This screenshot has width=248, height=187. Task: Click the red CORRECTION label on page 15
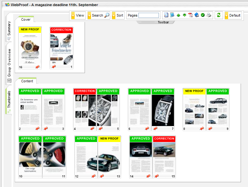pos(164,138)
